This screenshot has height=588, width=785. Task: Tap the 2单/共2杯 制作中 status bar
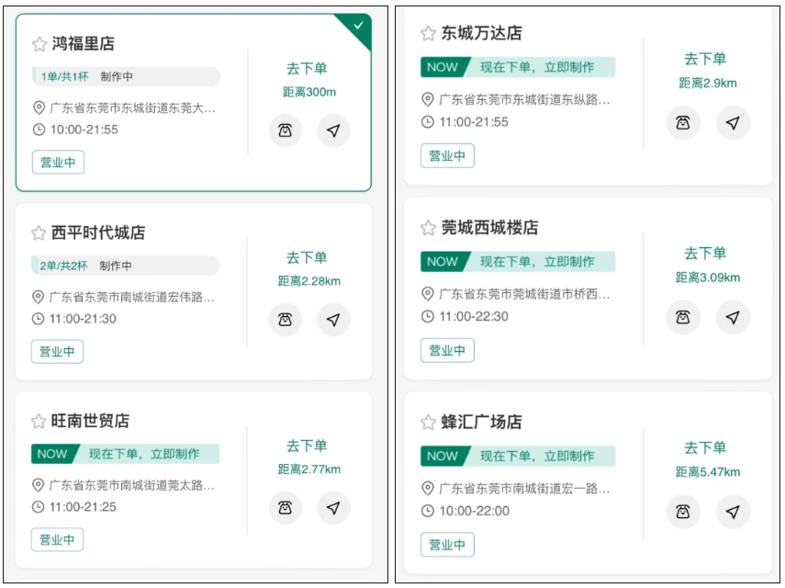(x=125, y=266)
